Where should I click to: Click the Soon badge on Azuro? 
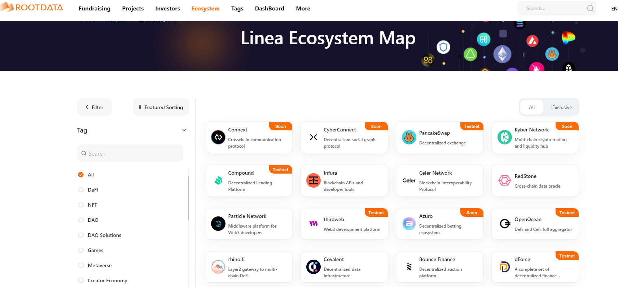(x=472, y=213)
